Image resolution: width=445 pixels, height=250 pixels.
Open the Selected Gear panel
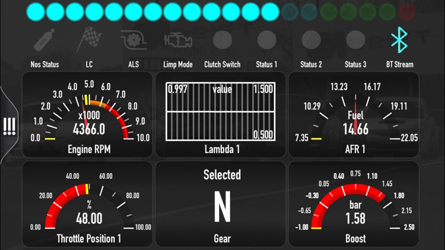click(221, 204)
